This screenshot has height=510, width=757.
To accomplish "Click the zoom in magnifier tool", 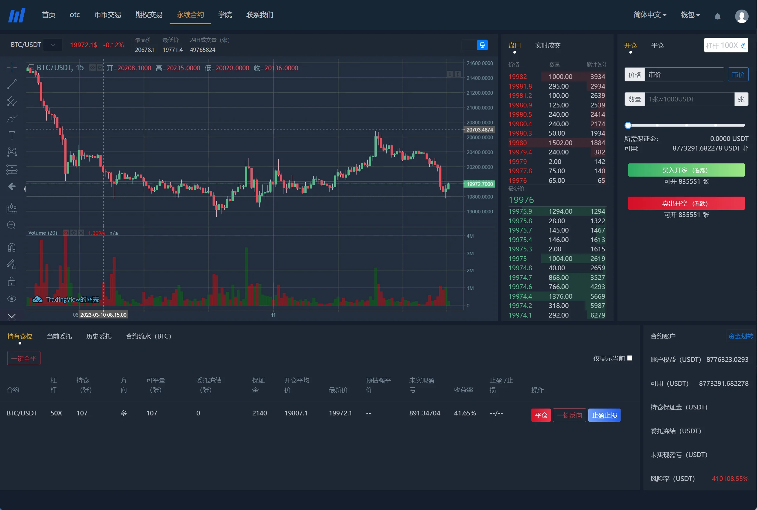I will tap(12, 225).
